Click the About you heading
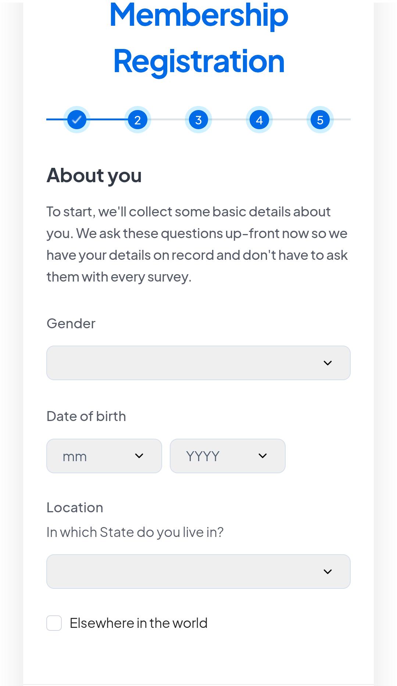Viewport: 397px width, 686px height. click(94, 175)
